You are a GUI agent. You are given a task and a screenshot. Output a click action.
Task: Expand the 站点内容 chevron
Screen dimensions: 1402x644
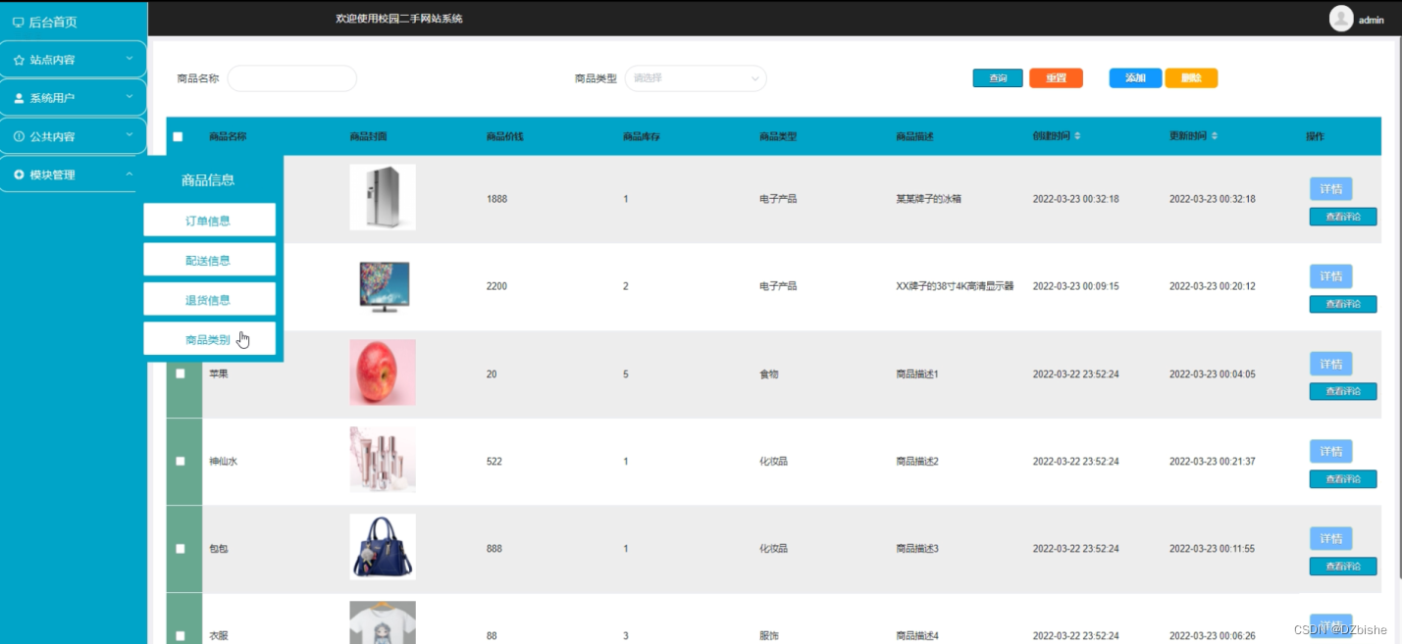point(130,59)
